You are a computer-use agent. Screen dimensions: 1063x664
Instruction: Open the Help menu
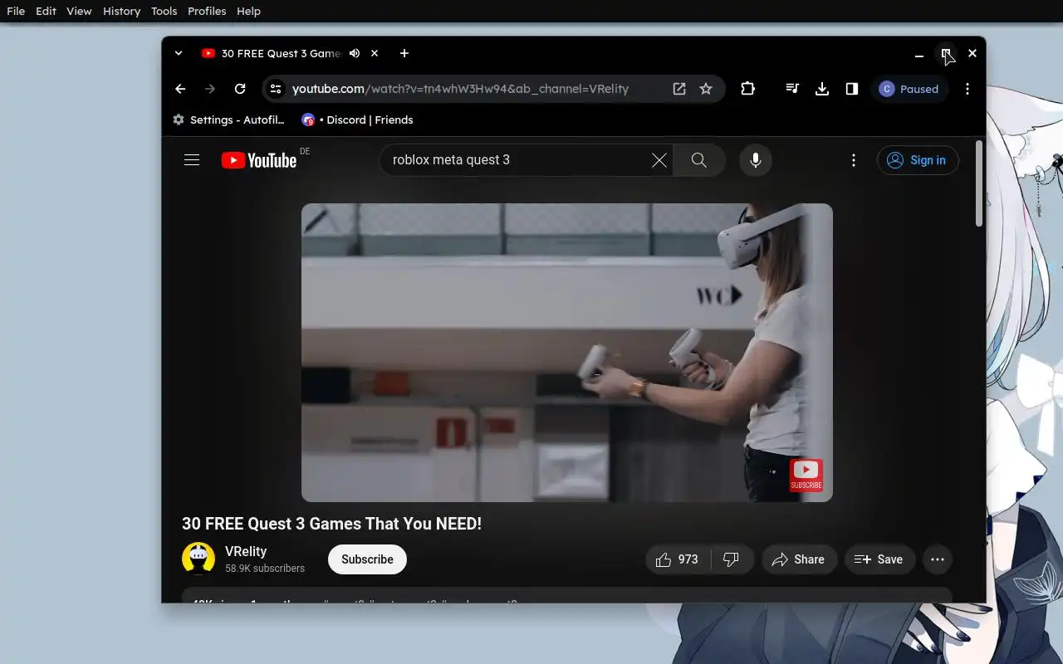[248, 11]
